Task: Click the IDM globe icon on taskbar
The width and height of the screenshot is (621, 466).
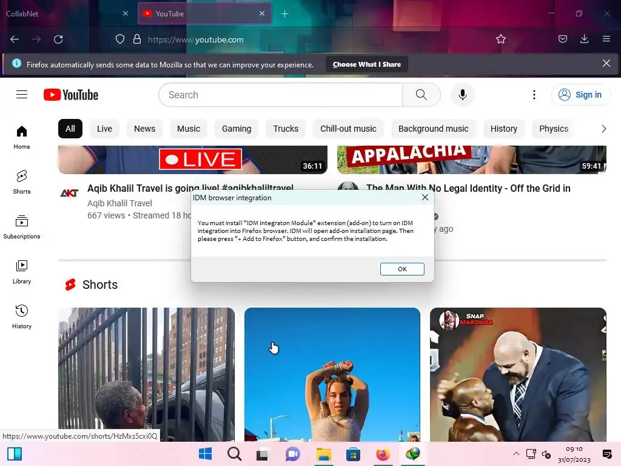Action: [412, 454]
